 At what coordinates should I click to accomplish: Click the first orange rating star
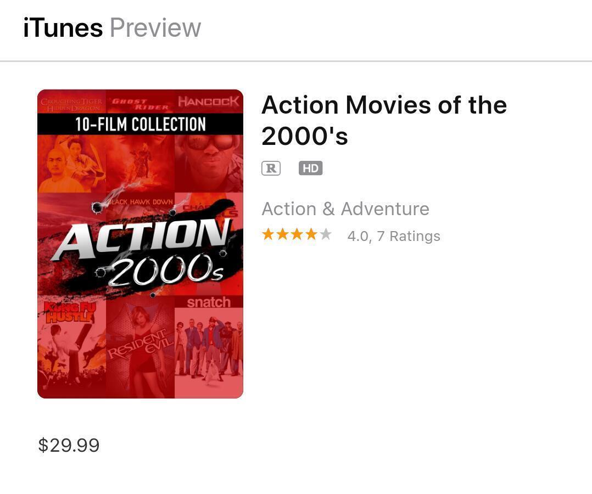pos(268,235)
